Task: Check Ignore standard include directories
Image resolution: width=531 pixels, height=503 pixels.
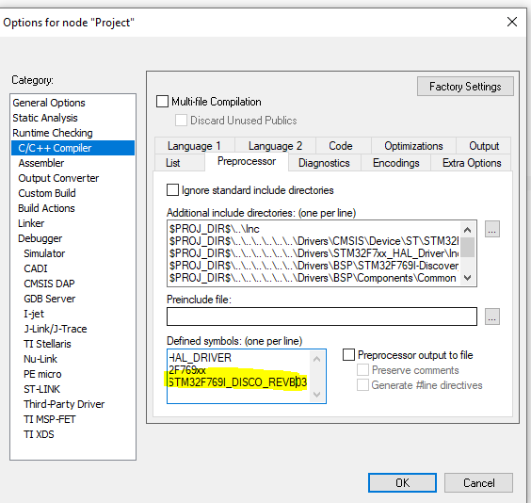Action: (x=172, y=190)
